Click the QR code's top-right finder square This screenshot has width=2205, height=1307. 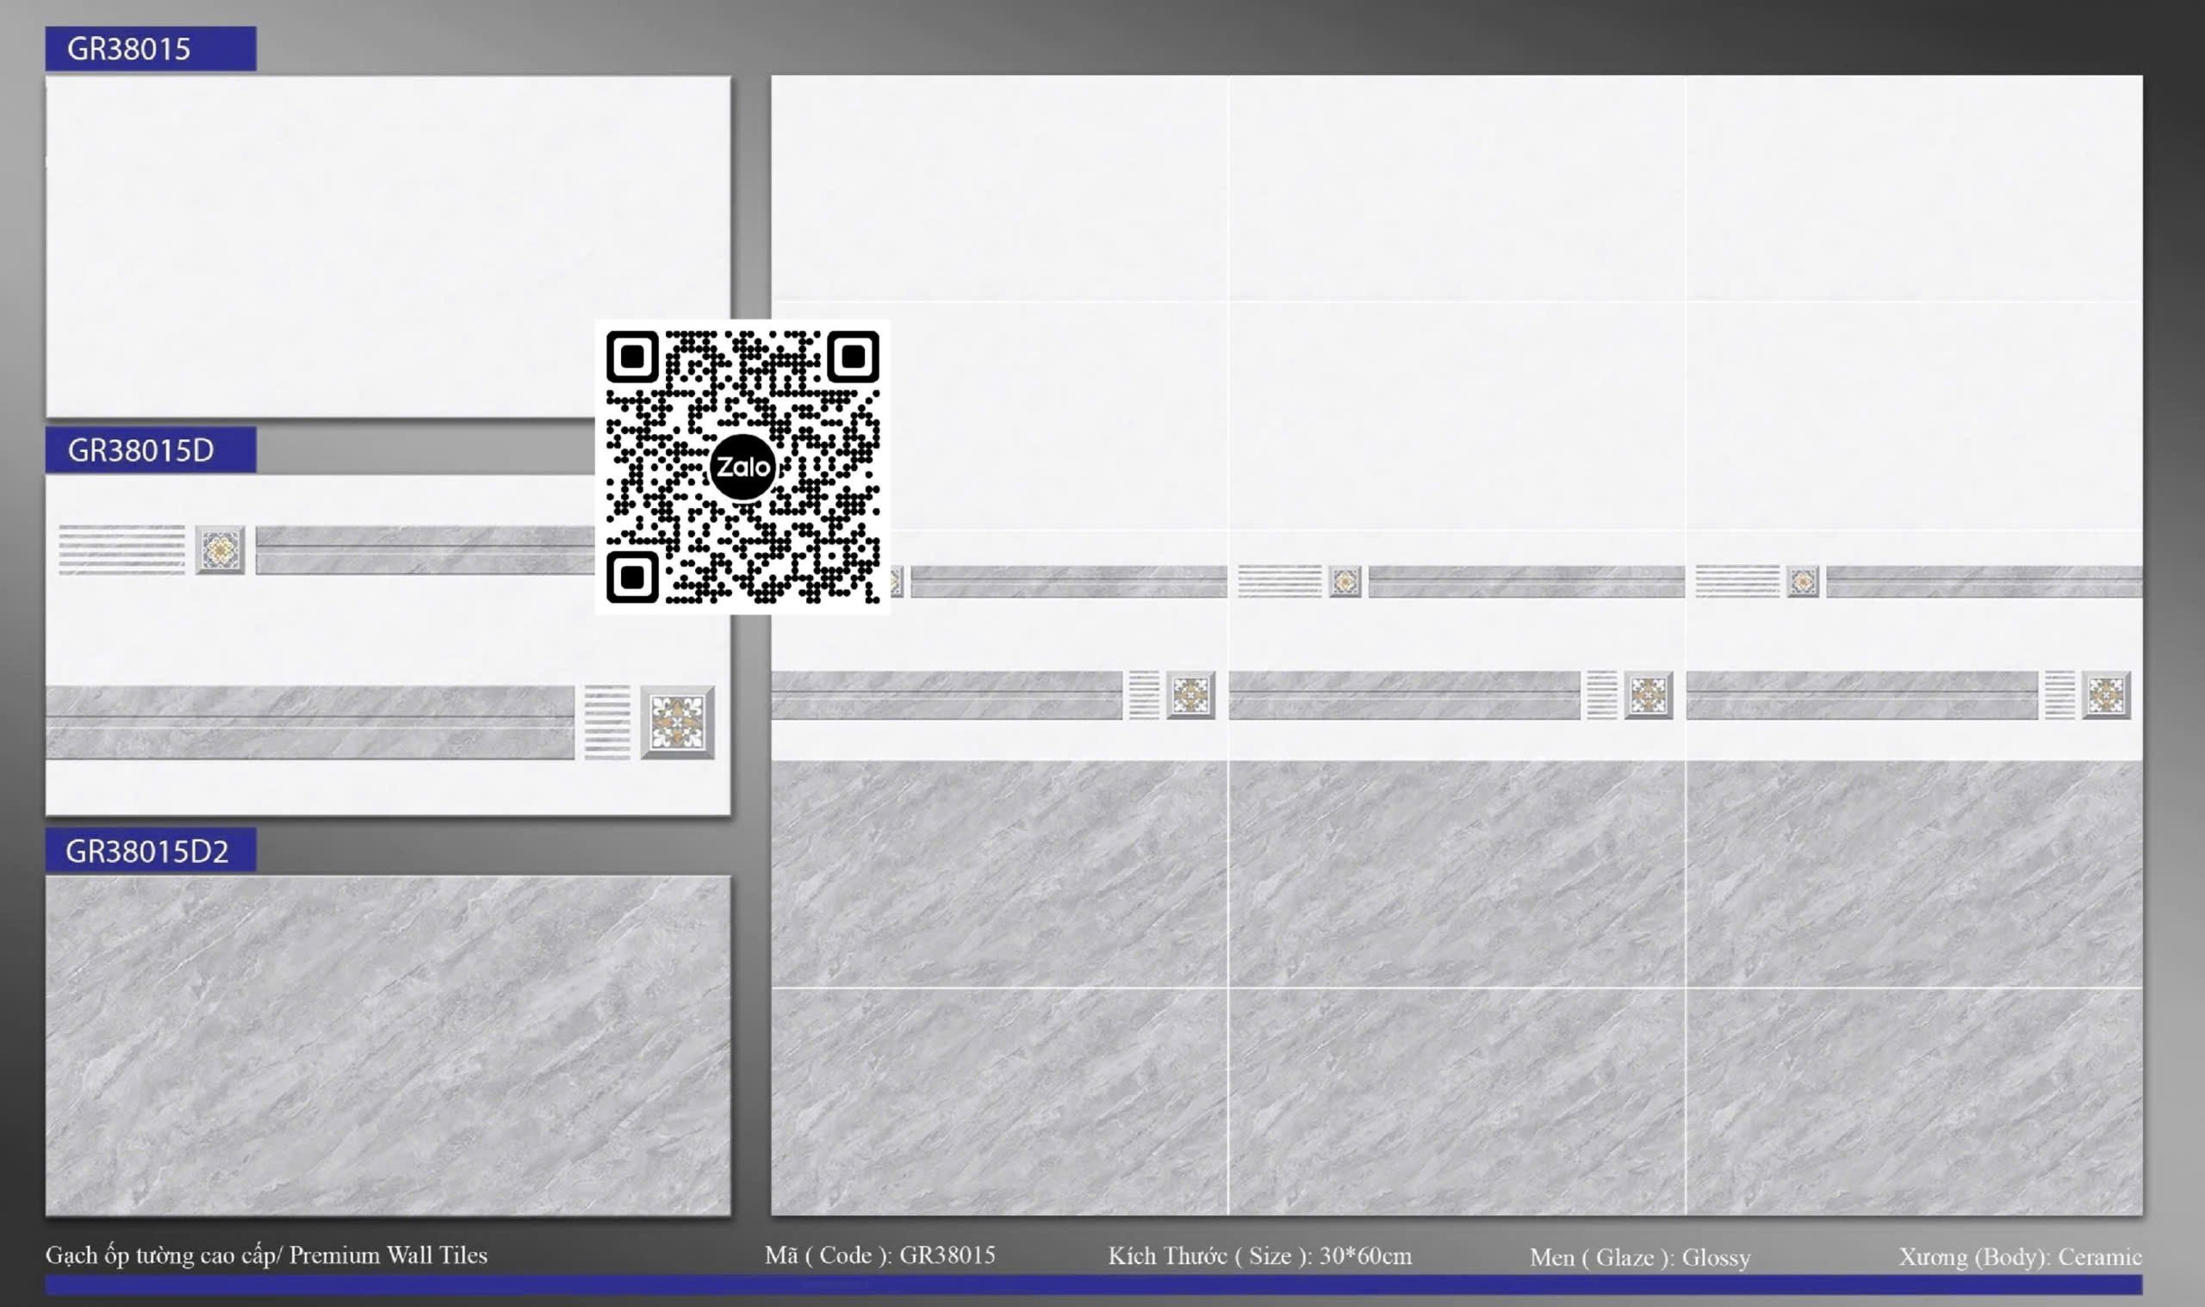click(852, 356)
